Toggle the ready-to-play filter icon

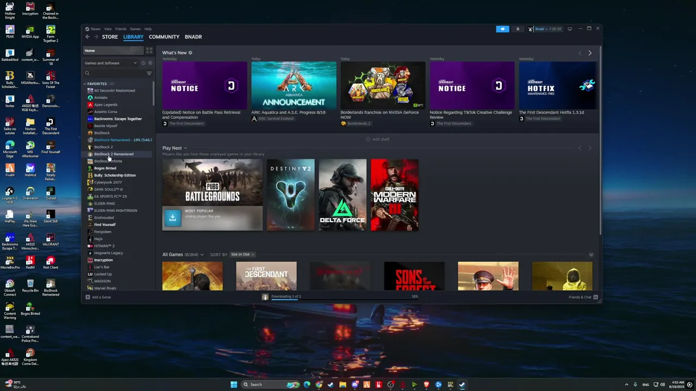click(150, 63)
